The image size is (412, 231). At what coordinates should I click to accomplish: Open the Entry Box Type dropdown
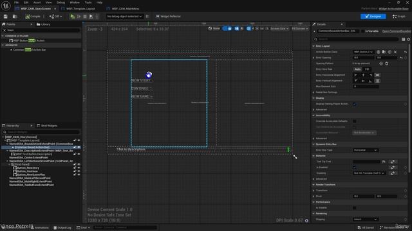pos(366,150)
